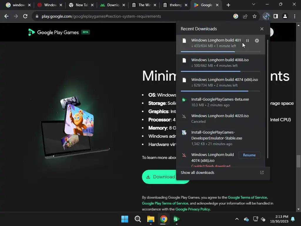This screenshot has height=226, width=301.
Task: Select 'Windows Longhorn build 4020.iso' entry
Action: pyautogui.click(x=220, y=119)
